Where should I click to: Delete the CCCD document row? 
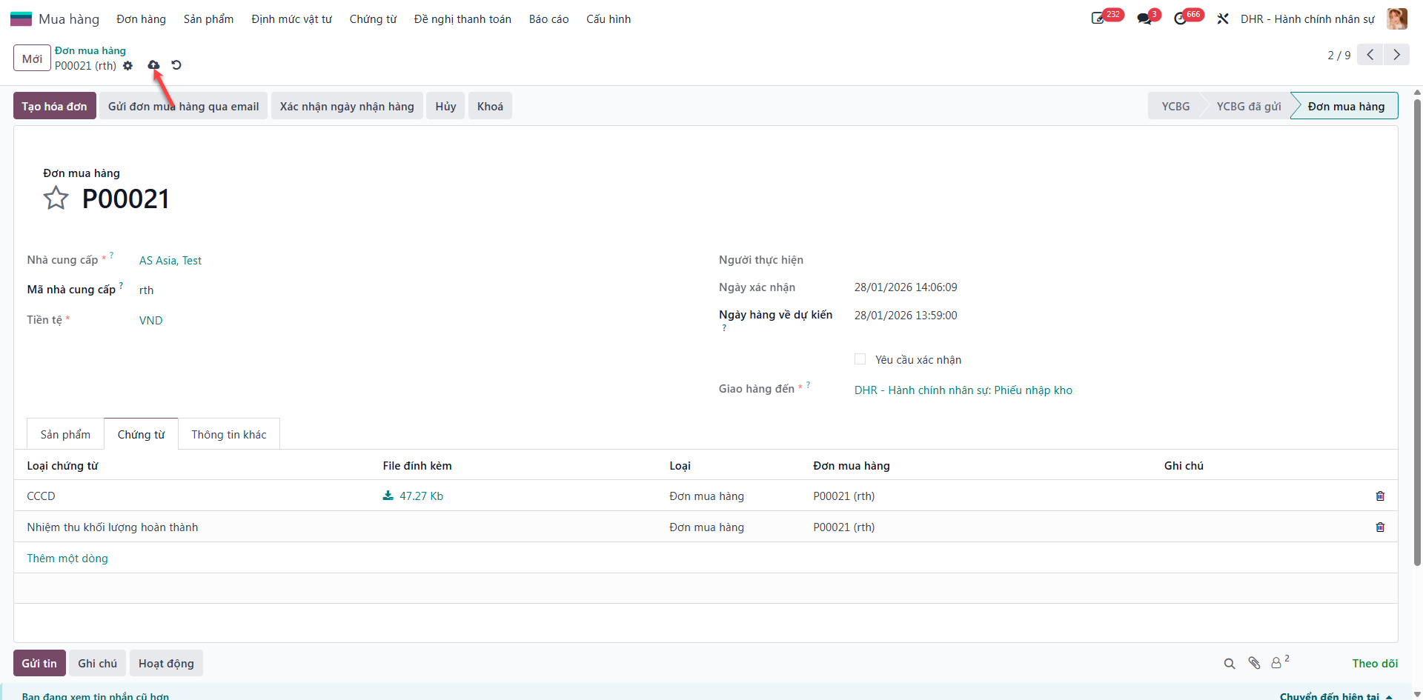click(x=1380, y=496)
